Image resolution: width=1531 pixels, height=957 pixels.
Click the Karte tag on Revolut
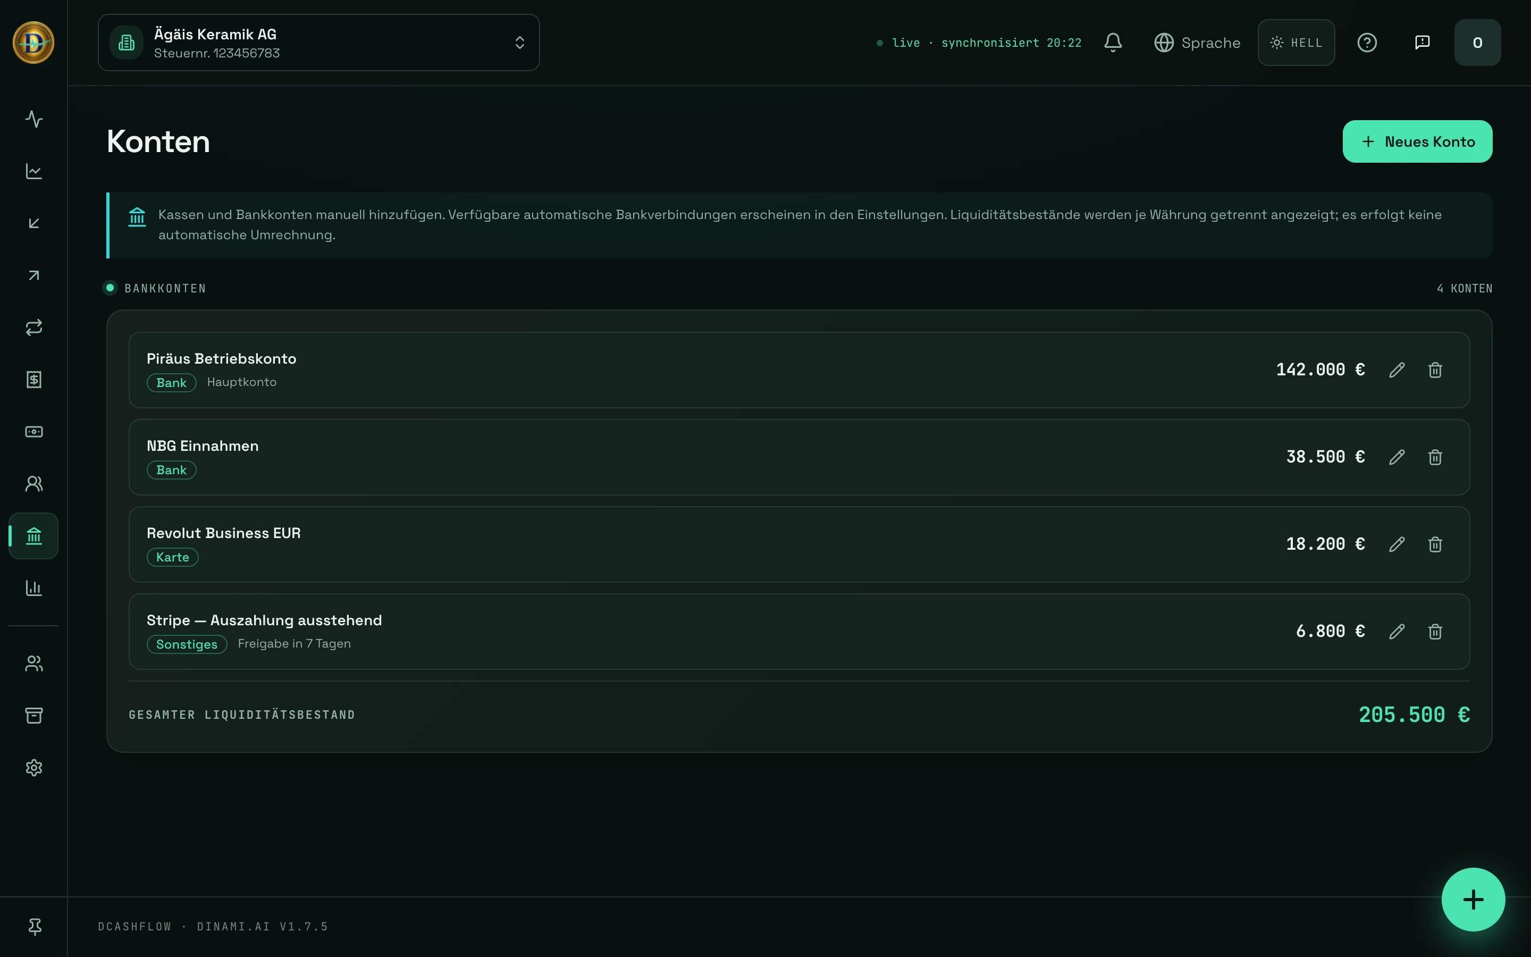tap(173, 557)
